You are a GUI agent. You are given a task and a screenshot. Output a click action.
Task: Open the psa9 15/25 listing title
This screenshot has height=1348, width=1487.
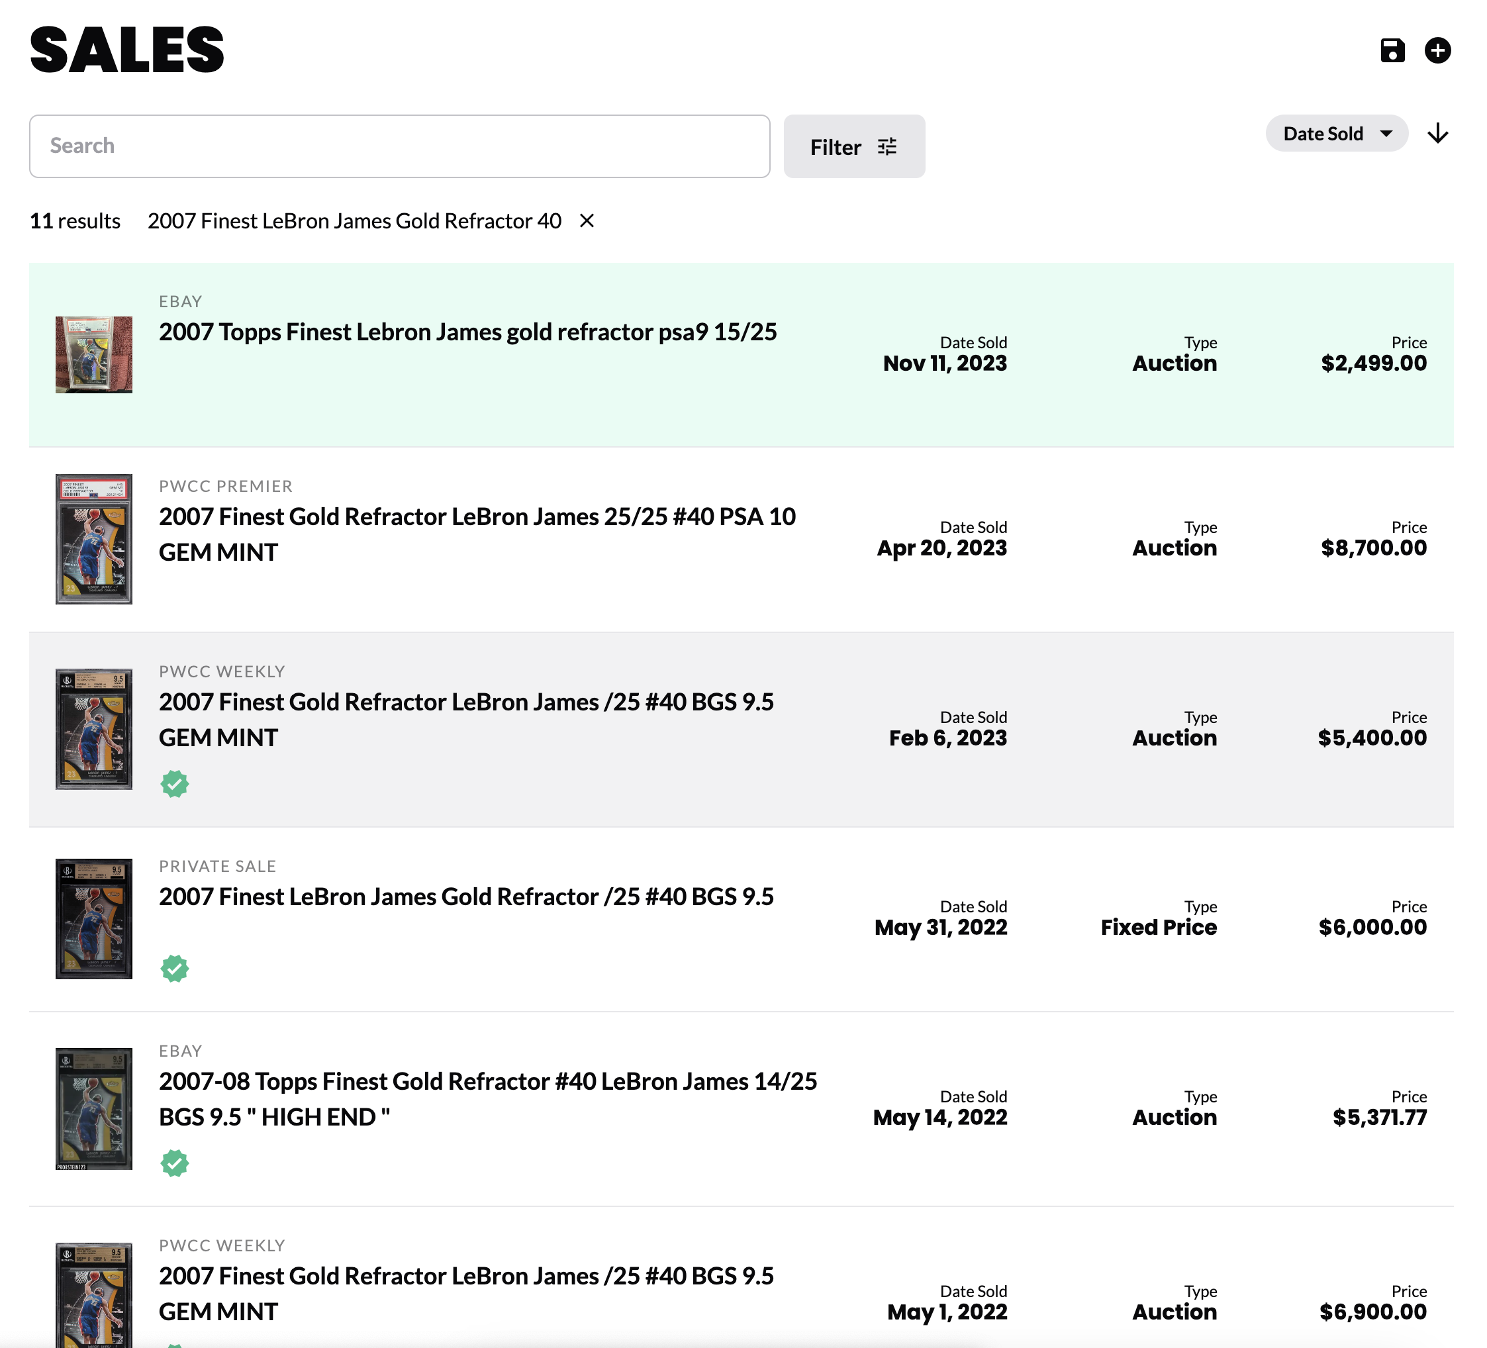click(467, 332)
